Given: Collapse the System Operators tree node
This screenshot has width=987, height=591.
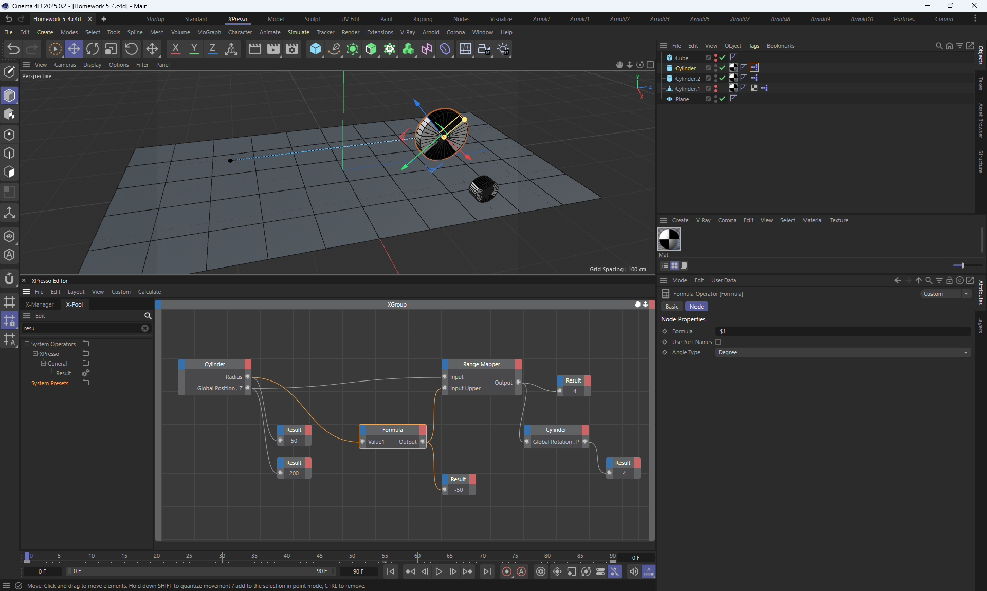Looking at the screenshot, I should (x=27, y=344).
